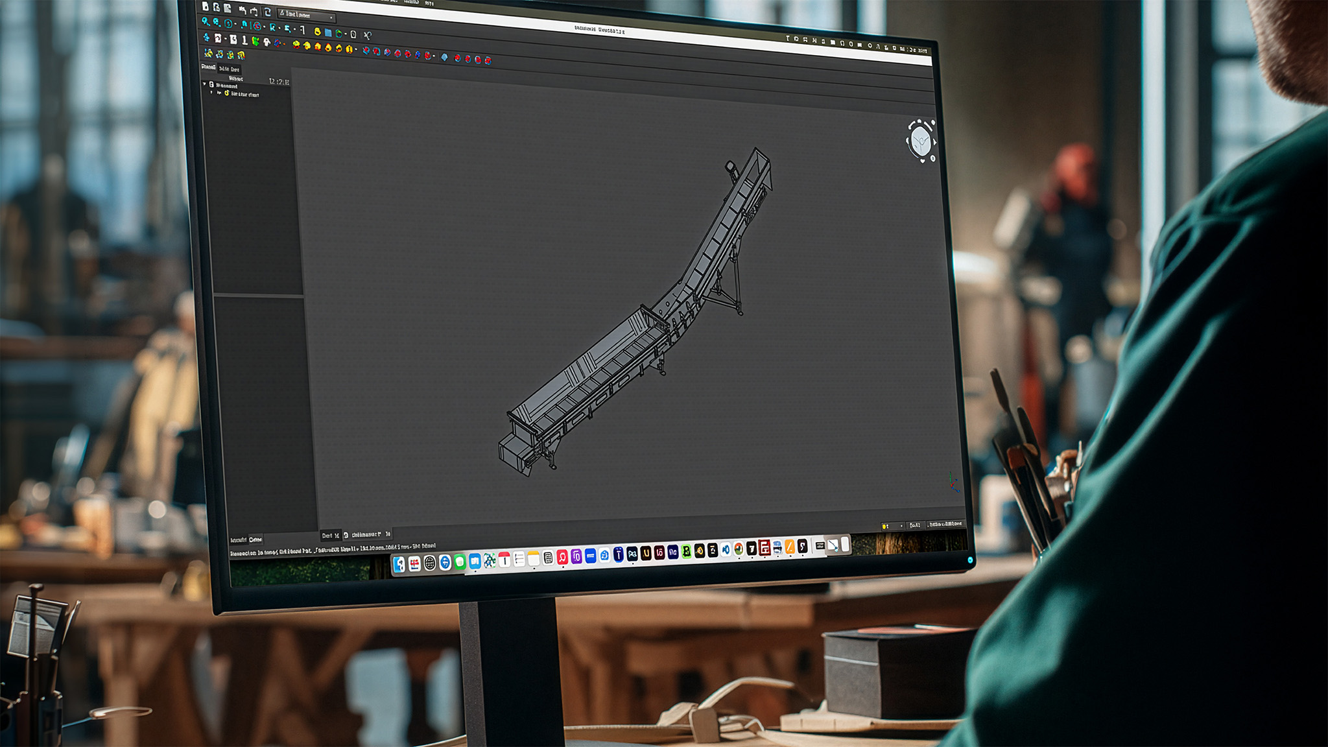This screenshot has width=1328, height=747.
Task: Click the undo arrow icon in top toolbar
Action: pyautogui.click(x=242, y=10)
